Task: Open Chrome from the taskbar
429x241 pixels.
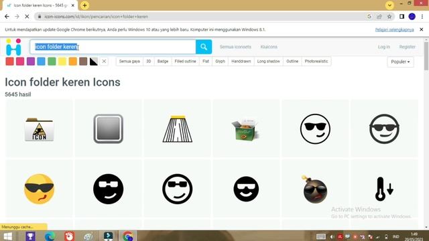Action: [128, 236]
